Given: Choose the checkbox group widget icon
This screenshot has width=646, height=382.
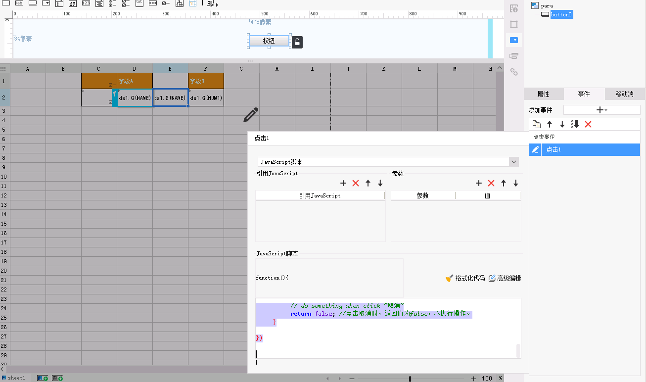Looking at the screenshot, I should pyautogui.click(x=126, y=3).
